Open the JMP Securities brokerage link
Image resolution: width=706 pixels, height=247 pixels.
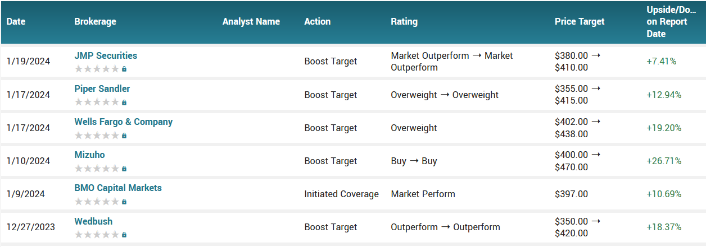click(x=106, y=55)
